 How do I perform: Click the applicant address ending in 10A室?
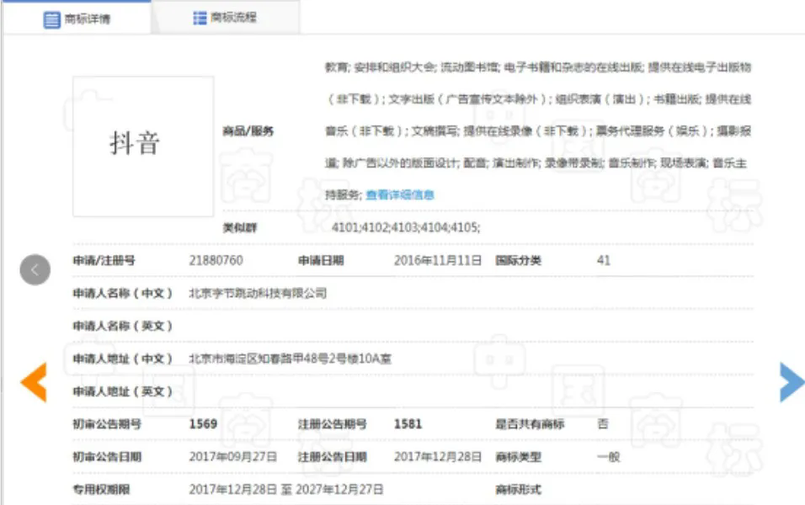290,359
